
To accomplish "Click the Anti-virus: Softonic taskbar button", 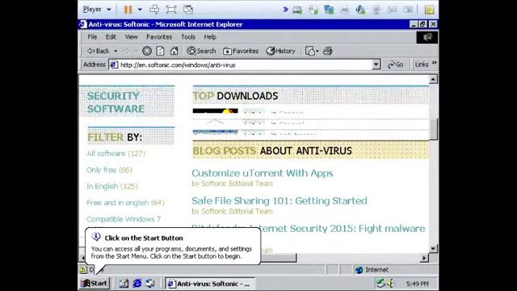I will coord(210,284).
